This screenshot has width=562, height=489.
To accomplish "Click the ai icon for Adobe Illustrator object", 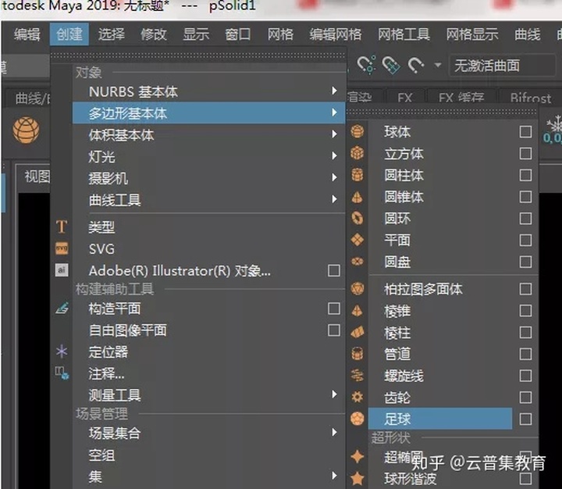I will point(62,269).
